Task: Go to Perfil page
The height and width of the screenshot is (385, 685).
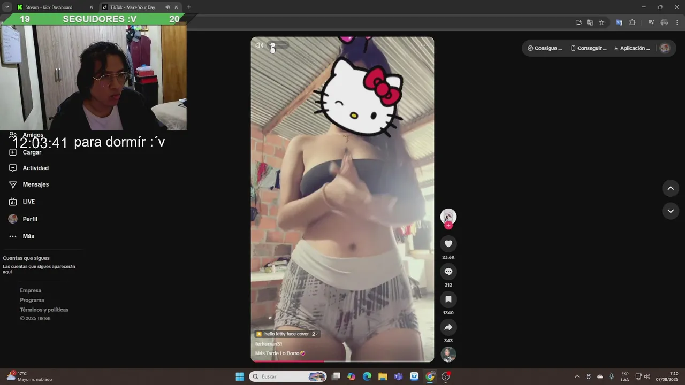Action: [x=23, y=219]
